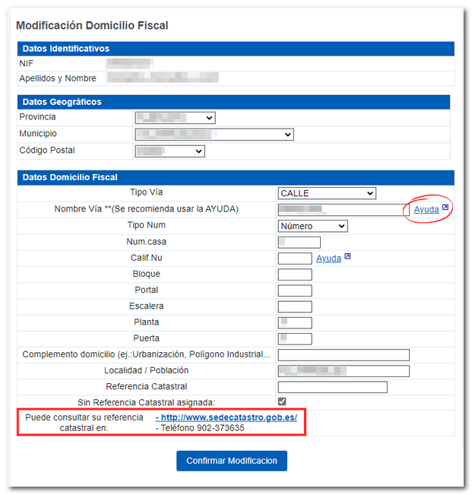This screenshot has height=495, width=472.
Task: Expand Tipo Num dropdown showing Número
Action: tap(312, 226)
